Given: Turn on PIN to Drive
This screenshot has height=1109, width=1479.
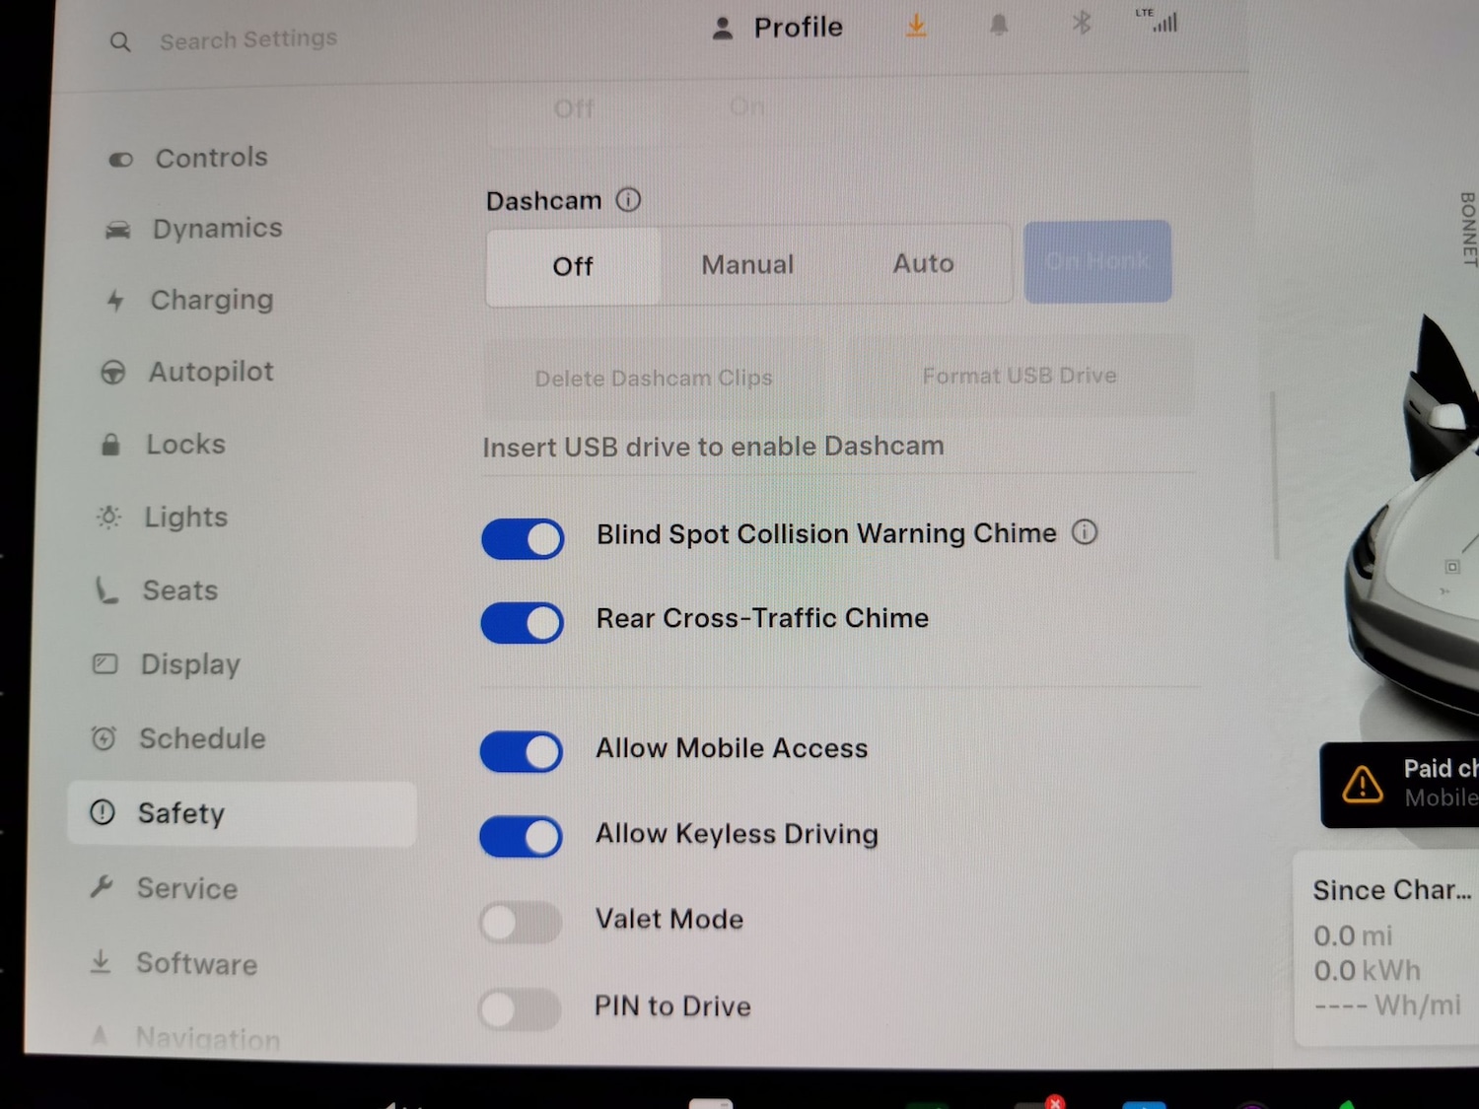Looking at the screenshot, I should click(519, 1008).
